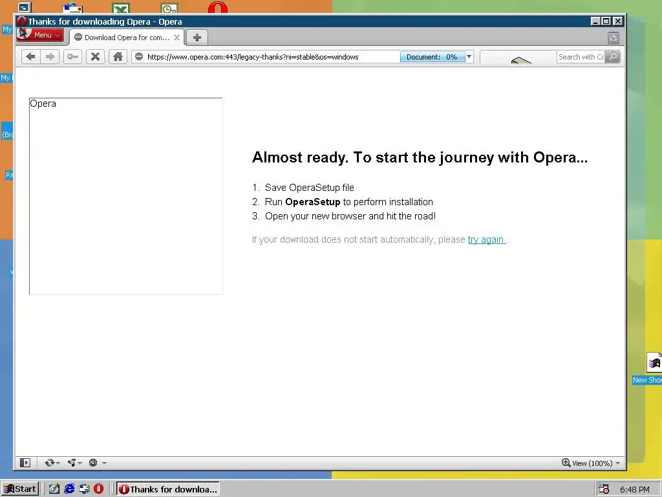Click the Opera placeholder image box

[126, 196]
